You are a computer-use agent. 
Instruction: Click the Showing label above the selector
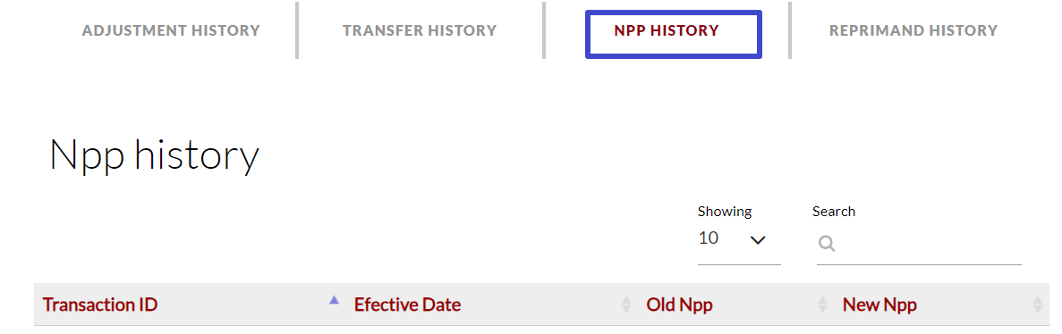point(725,212)
